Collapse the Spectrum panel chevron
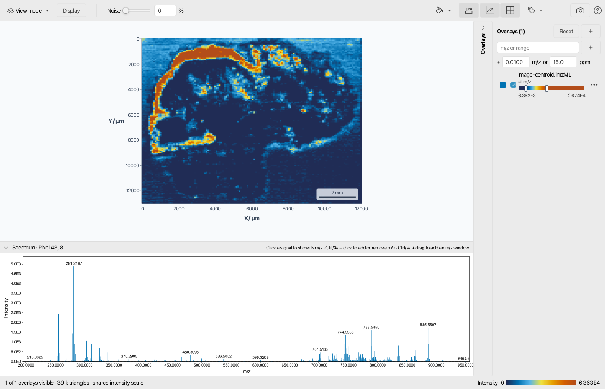This screenshot has width=605, height=389. coord(6,248)
